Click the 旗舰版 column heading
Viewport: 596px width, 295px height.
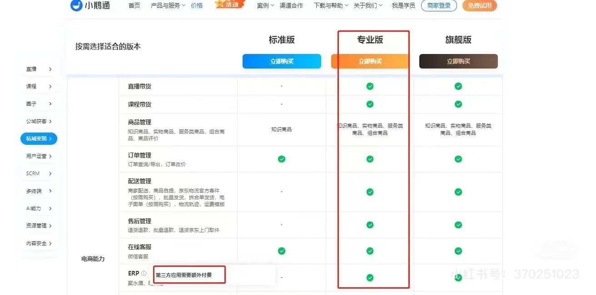(x=458, y=39)
